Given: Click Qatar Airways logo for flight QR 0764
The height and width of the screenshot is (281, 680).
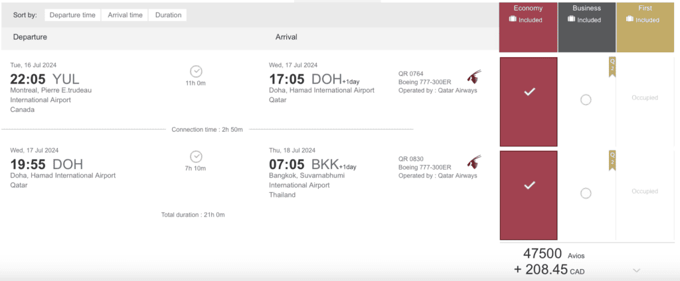Looking at the screenshot, I should [x=474, y=77].
